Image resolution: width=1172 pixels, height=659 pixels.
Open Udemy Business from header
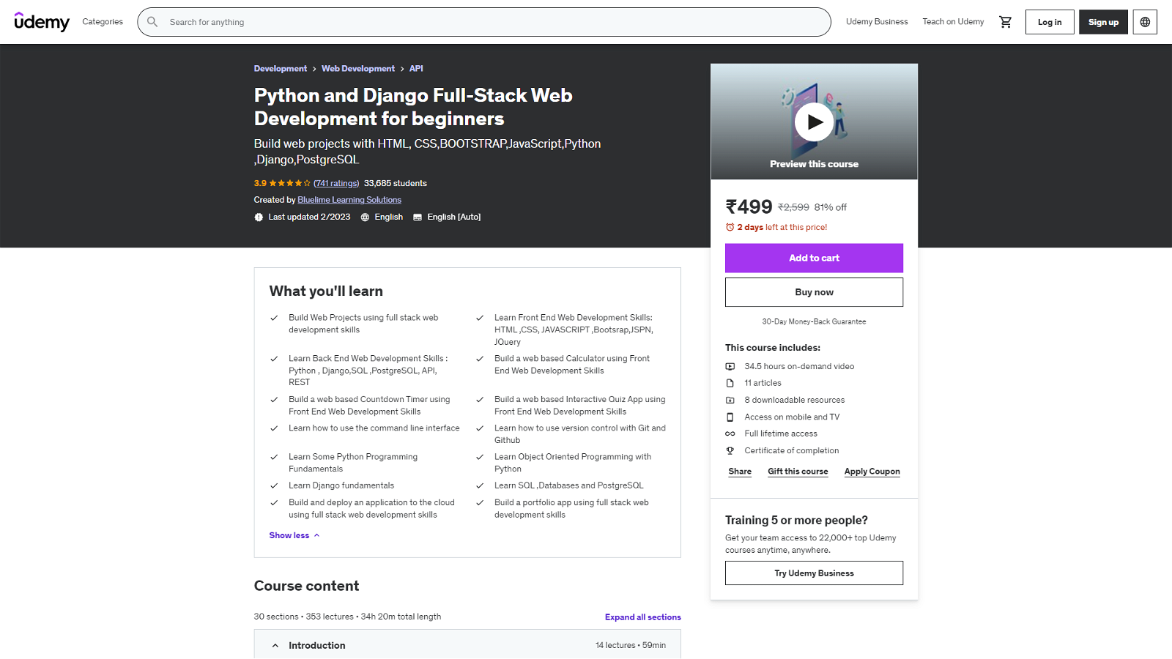pyautogui.click(x=877, y=22)
